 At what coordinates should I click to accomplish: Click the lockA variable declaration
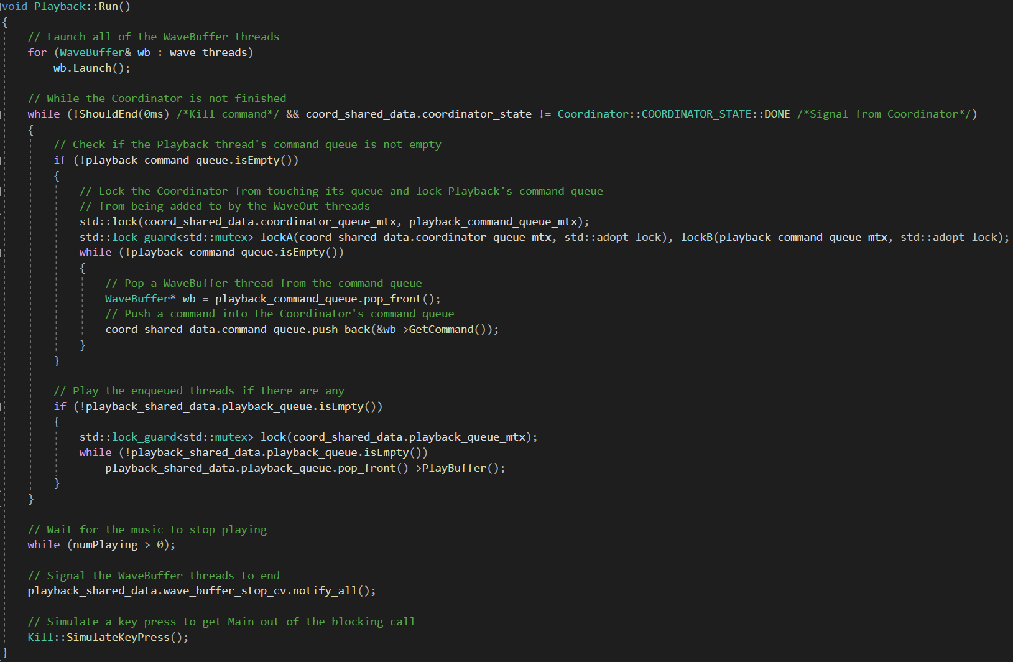(x=276, y=238)
